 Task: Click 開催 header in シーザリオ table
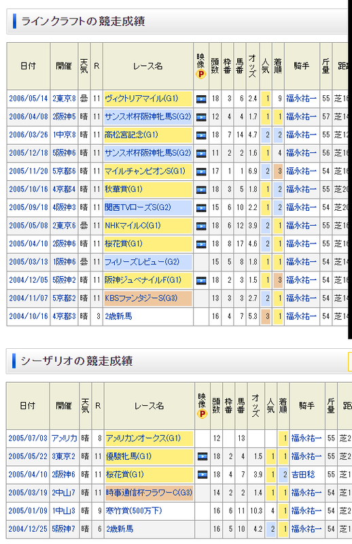click(x=64, y=405)
